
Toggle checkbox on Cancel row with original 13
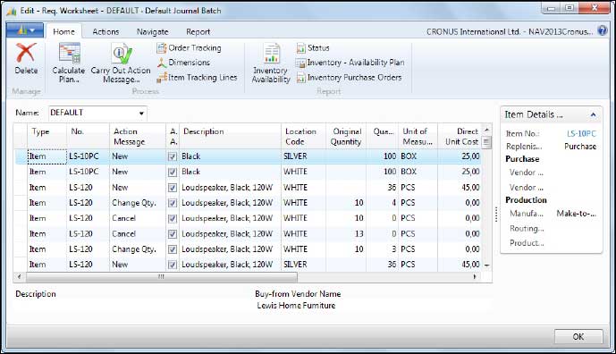click(x=172, y=234)
